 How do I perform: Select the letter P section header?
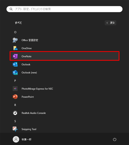point(15,81)
